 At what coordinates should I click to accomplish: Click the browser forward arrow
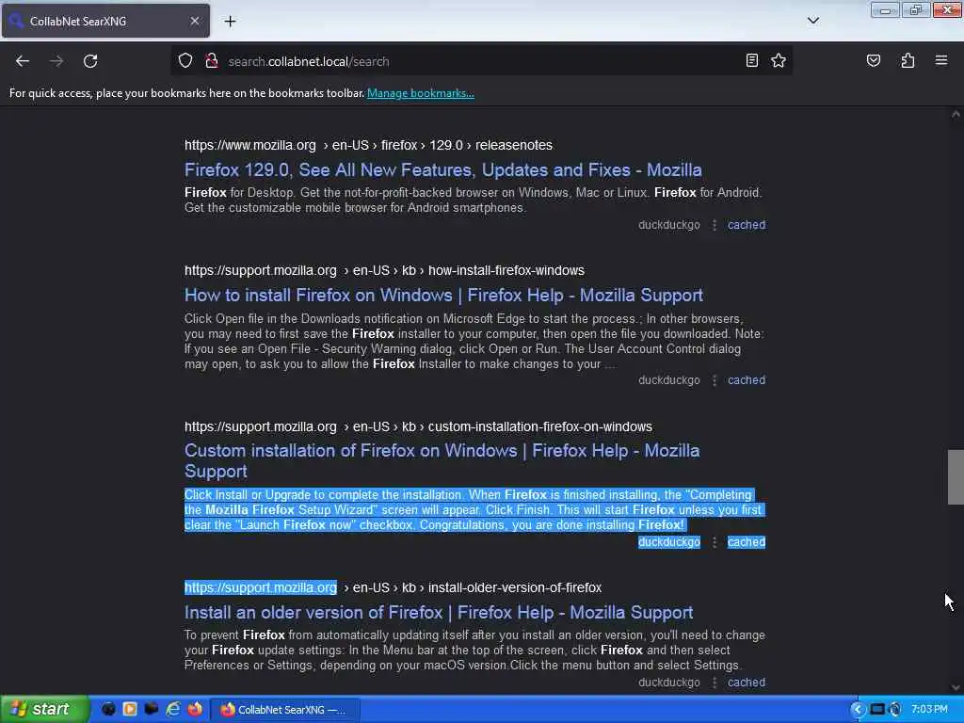pos(56,61)
